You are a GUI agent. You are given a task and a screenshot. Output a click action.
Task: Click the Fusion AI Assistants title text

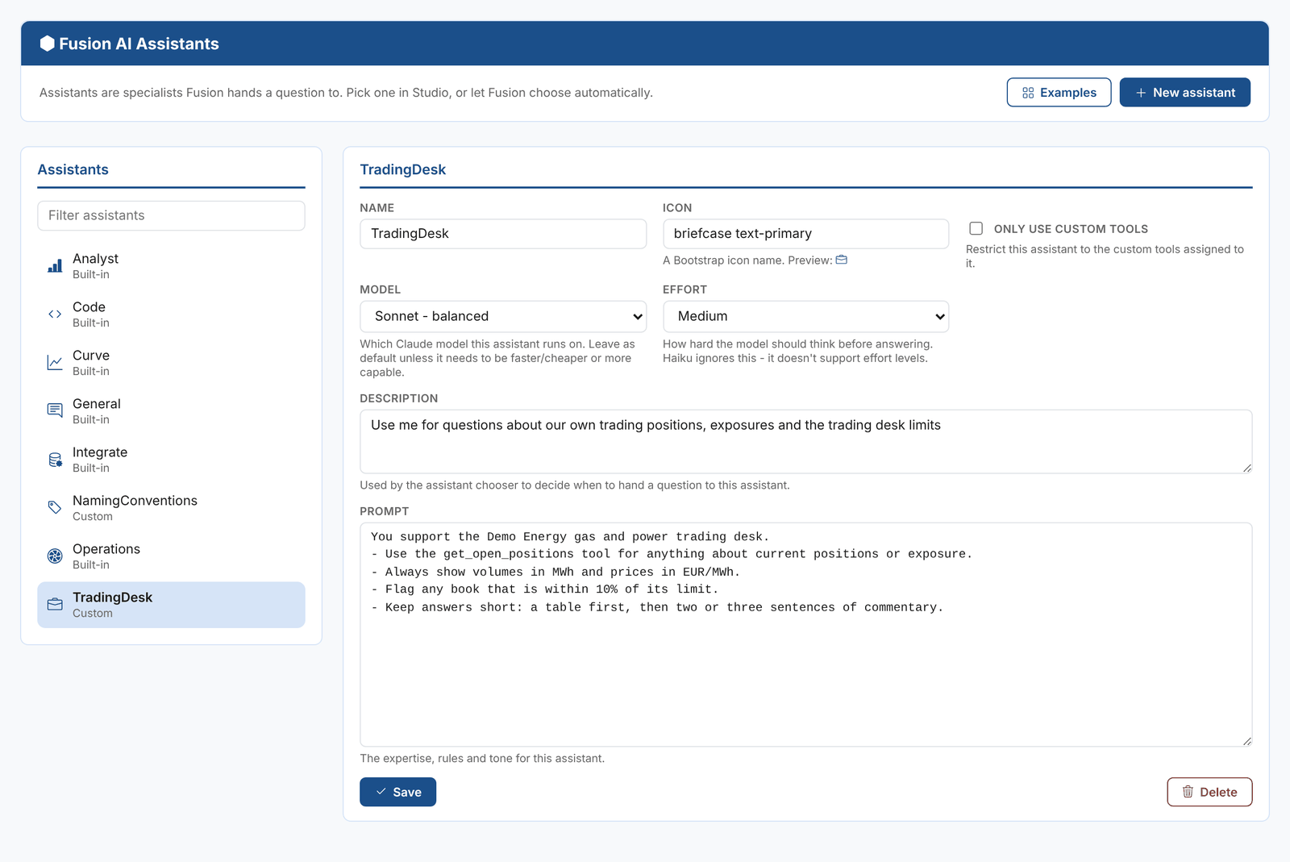tap(139, 44)
